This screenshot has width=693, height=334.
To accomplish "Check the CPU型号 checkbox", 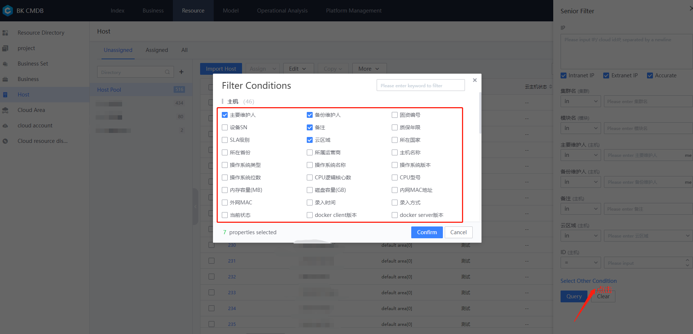I will [395, 177].
